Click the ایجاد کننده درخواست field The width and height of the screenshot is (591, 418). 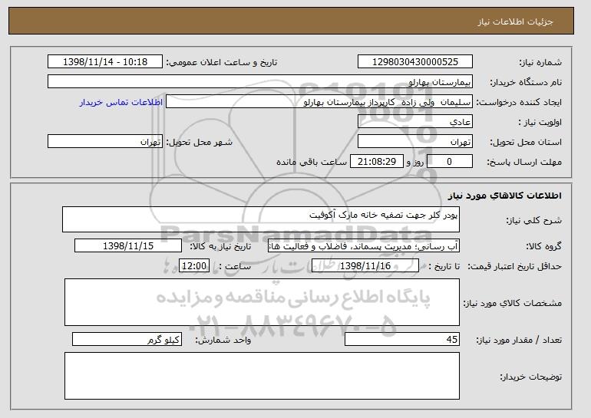click(x=319, y=102)
